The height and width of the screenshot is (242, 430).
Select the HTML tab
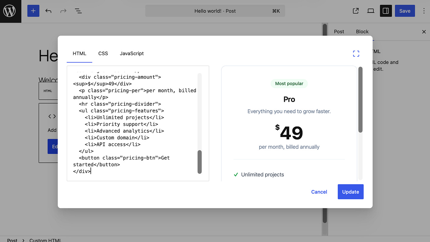[x=79, y=53]
